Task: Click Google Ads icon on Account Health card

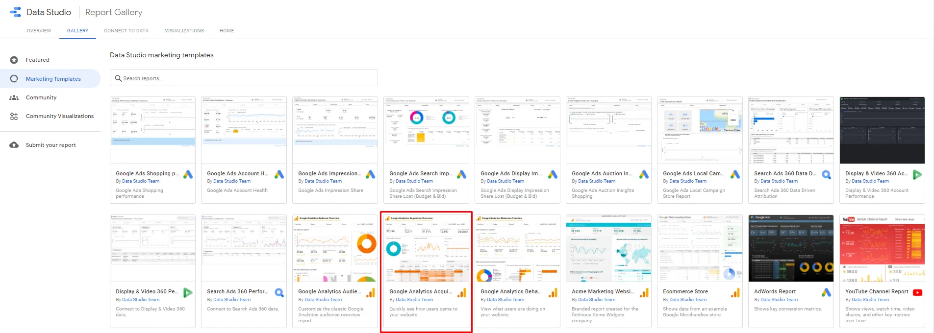Action: click(x=279, y=174)
